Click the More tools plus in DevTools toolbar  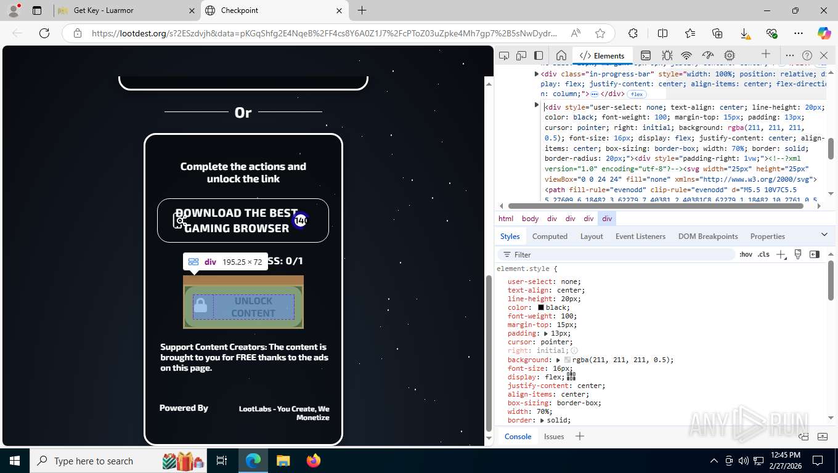point(766,54)
